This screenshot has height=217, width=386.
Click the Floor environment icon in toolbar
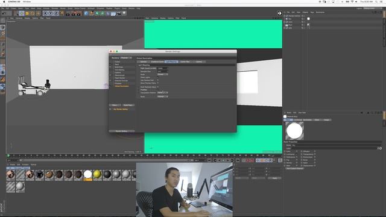[113, 13]
